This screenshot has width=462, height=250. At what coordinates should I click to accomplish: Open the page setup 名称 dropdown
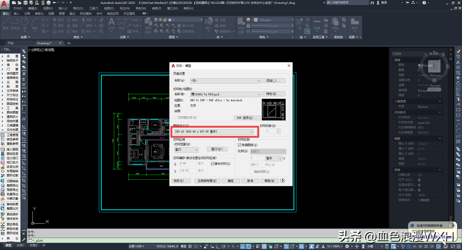click(x=225, y=81)
